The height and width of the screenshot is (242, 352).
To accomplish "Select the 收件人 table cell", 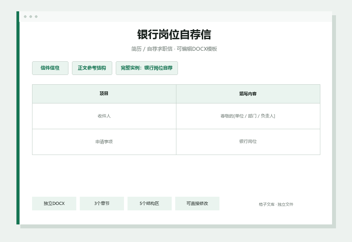I will click(x=104, y=116).
